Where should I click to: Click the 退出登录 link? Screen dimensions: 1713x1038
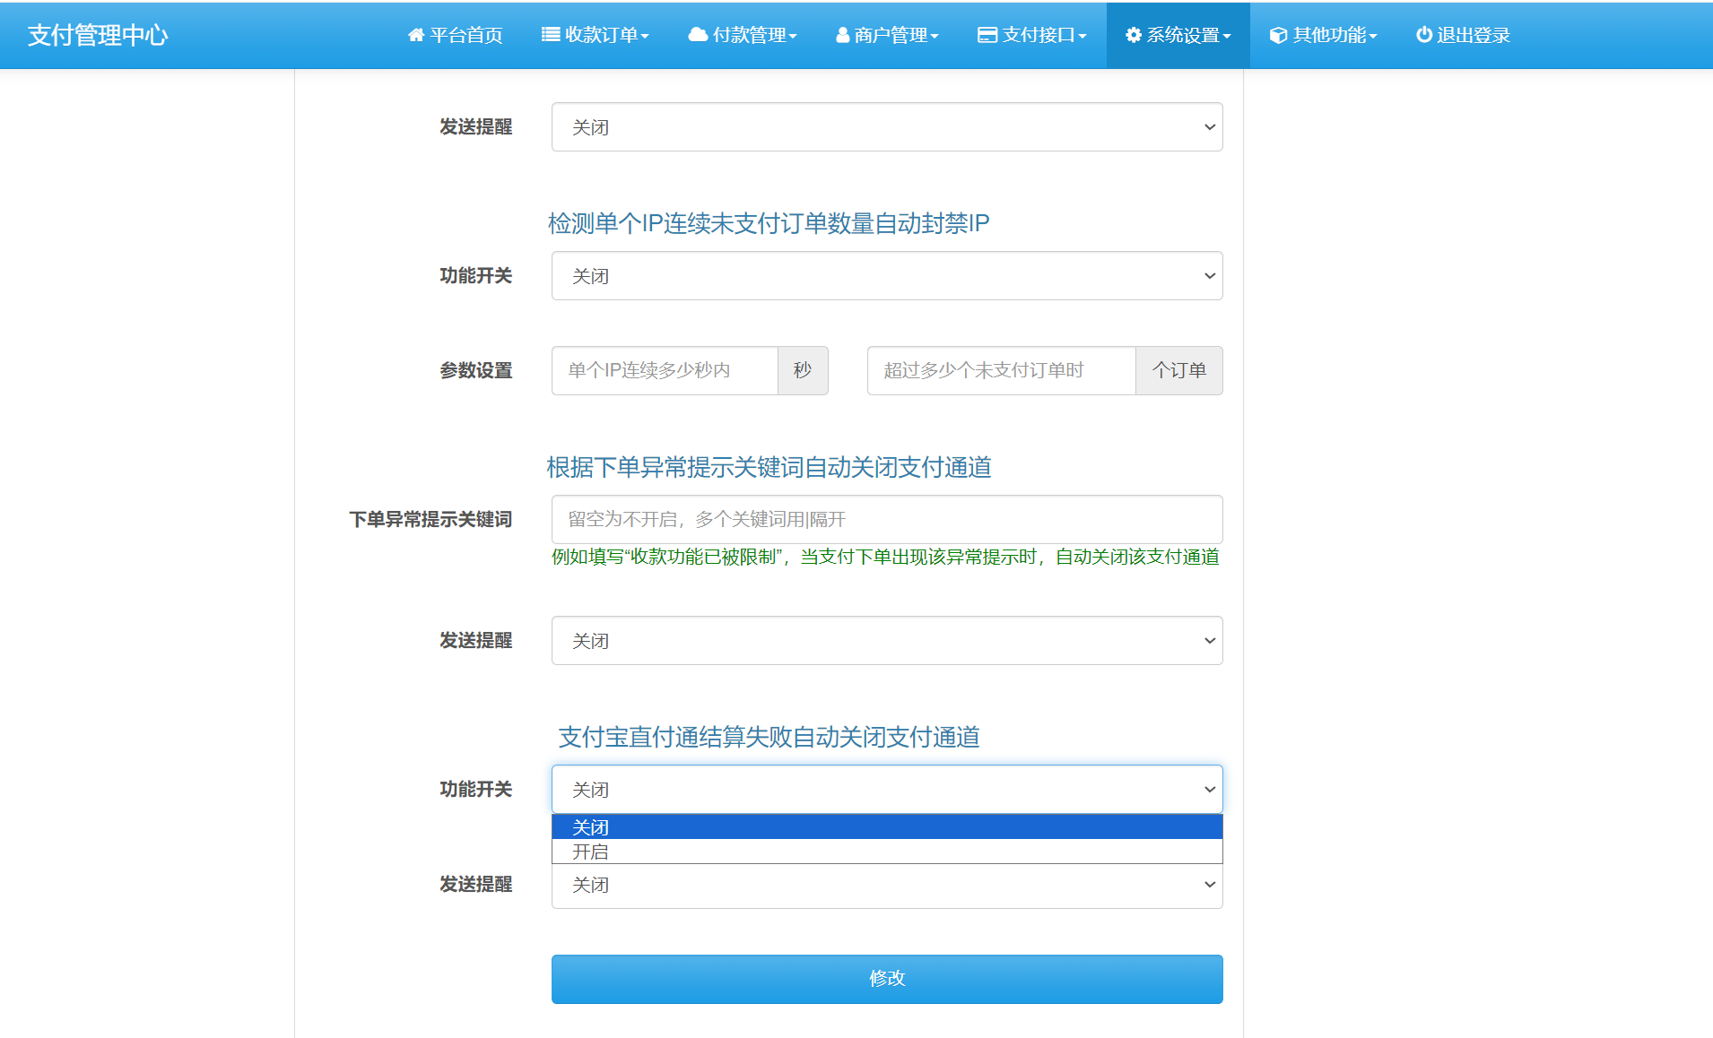[x=1462, y=35]
